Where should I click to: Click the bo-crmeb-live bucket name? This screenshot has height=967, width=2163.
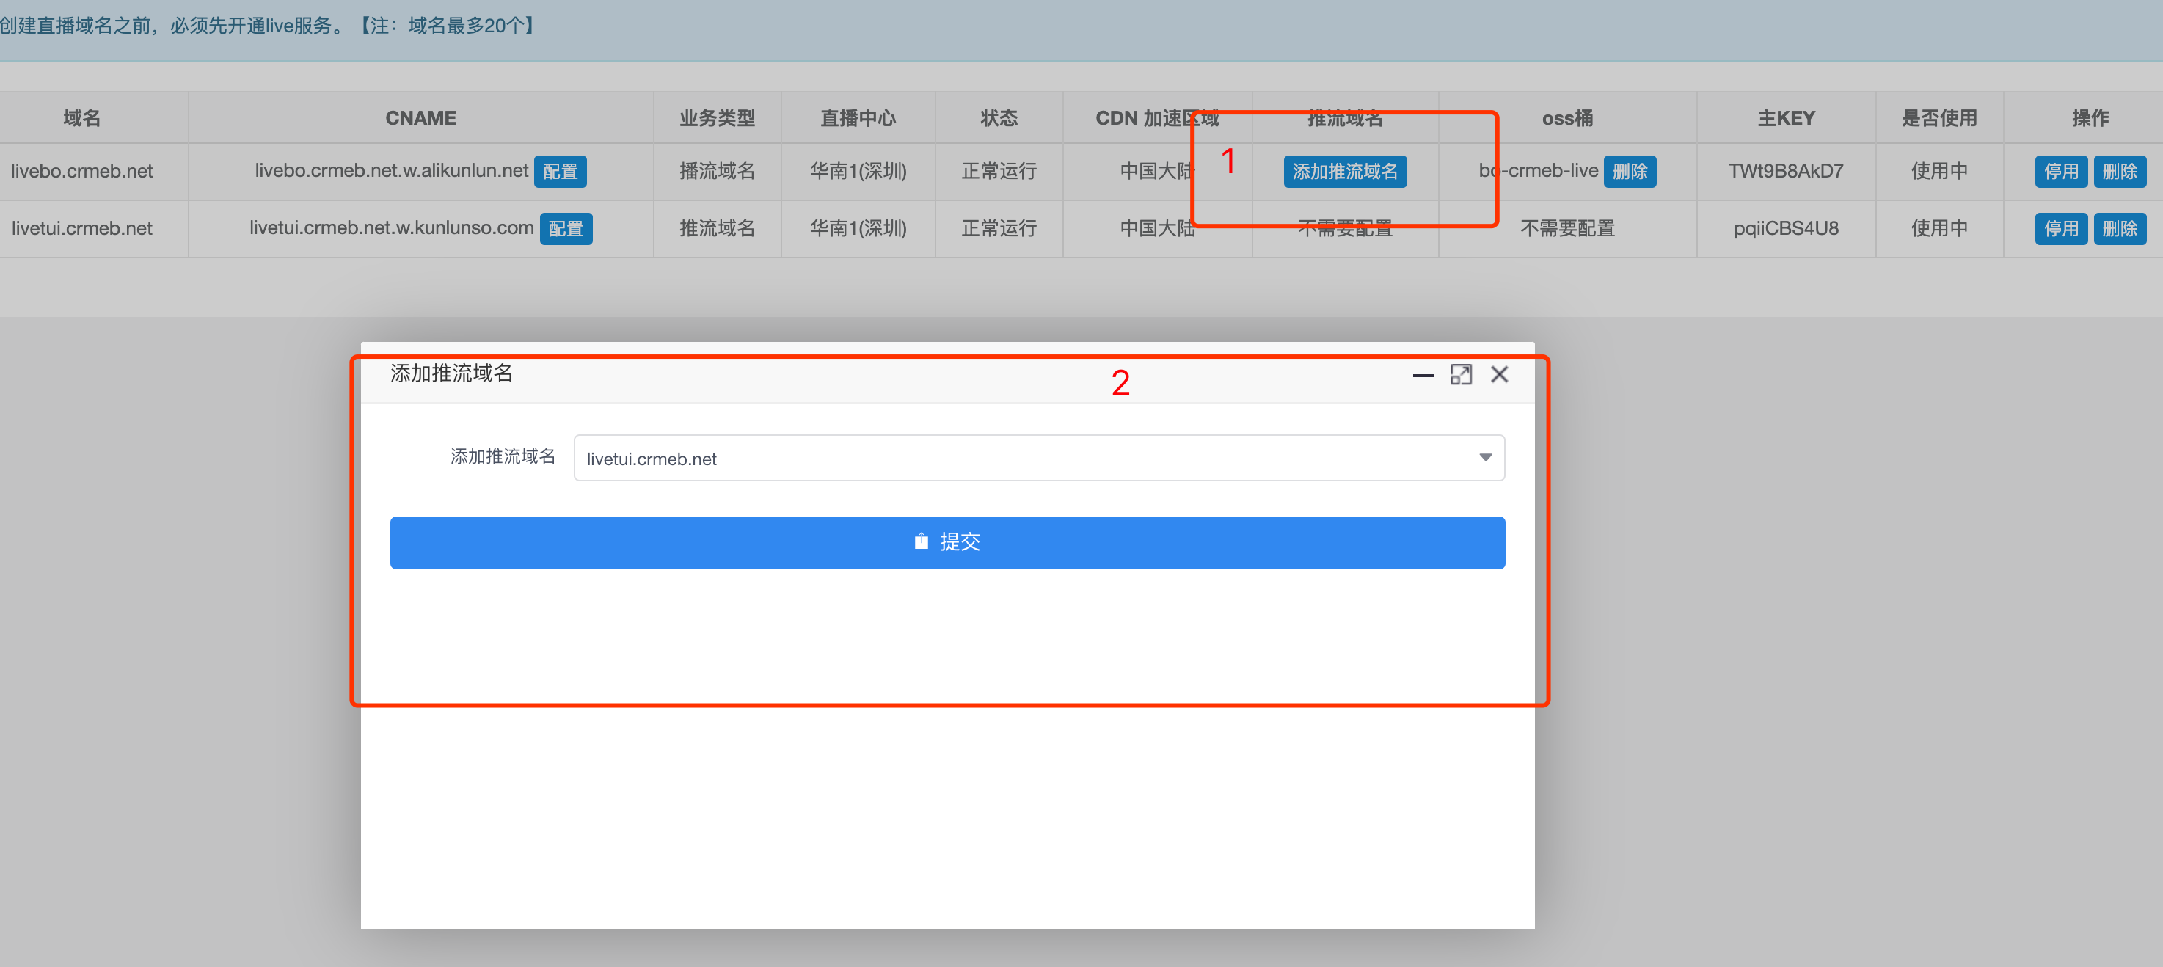pos(1539,171)
